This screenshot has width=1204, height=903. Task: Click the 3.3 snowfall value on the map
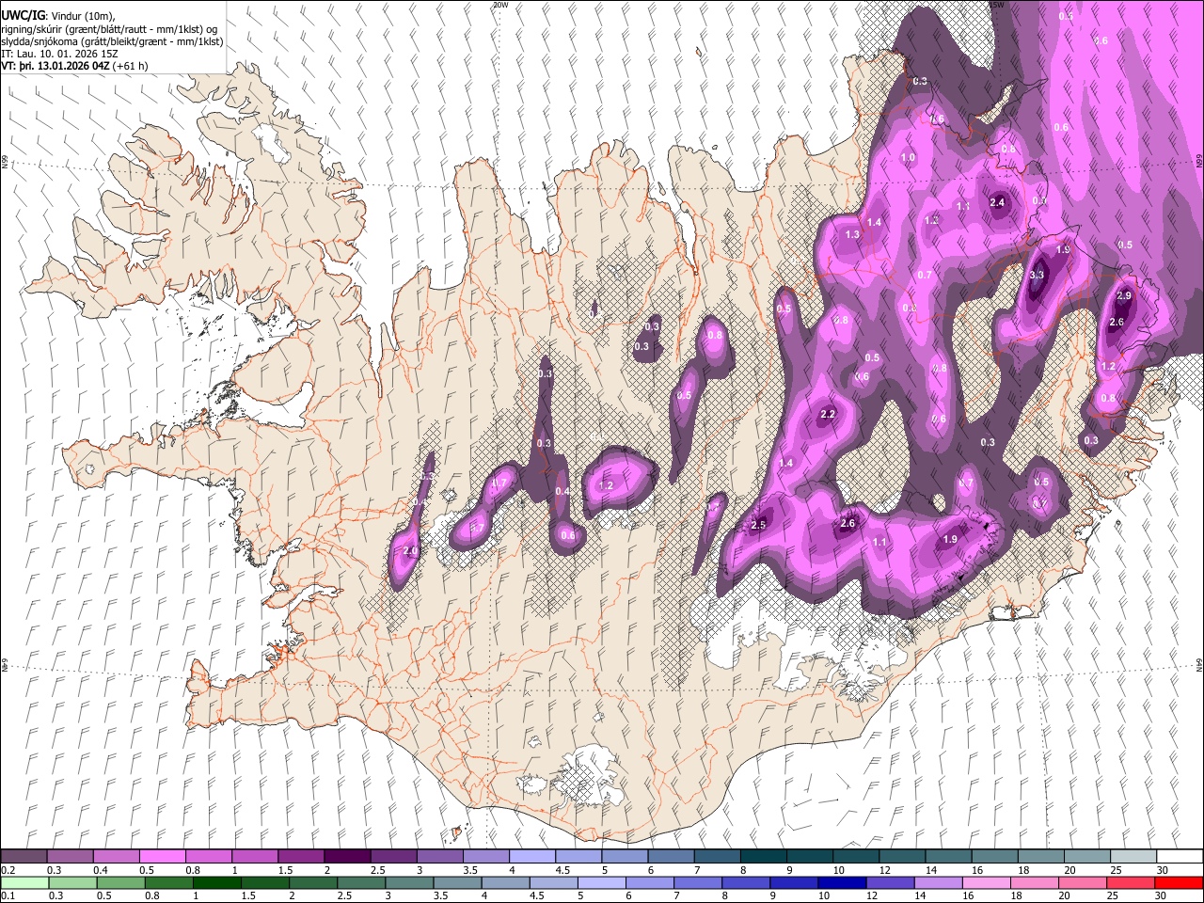point(1038,276)
